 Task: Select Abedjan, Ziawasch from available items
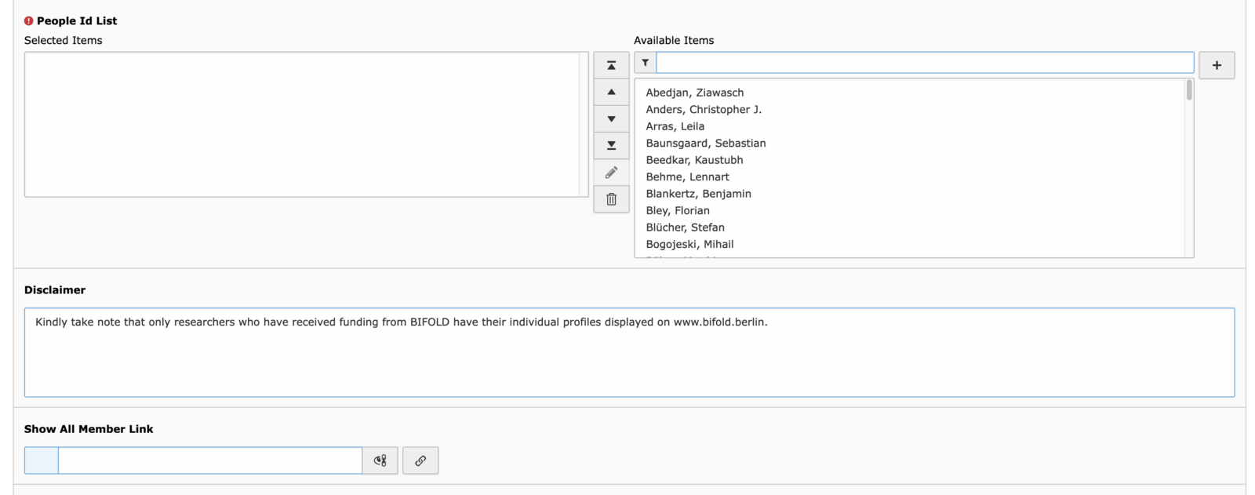[x=695, y=93]
